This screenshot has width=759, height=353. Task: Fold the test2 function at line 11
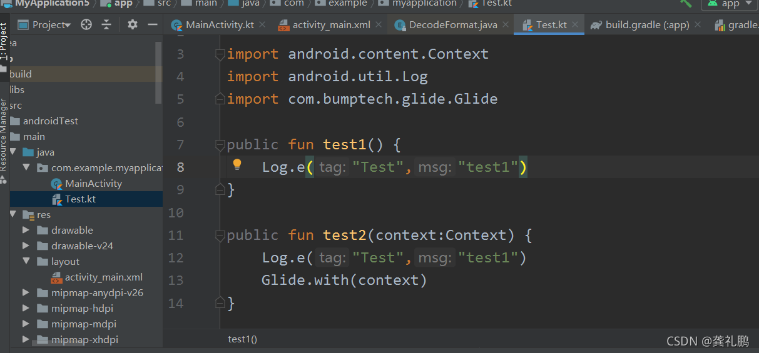point(220,236)
